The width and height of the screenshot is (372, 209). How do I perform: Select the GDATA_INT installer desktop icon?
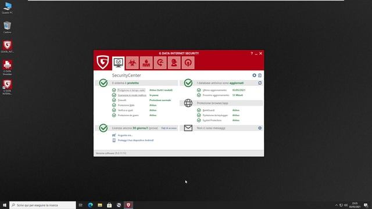point(7,46)
